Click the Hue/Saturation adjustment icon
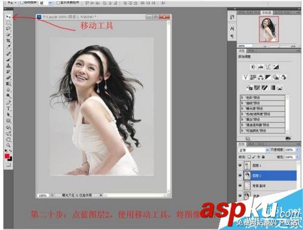The width and height of the screenshot is (303, 230). point(253,77)
